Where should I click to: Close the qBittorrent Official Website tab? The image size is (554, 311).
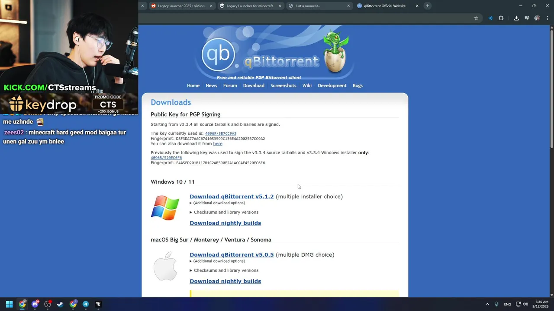click(x=417, y=6)
